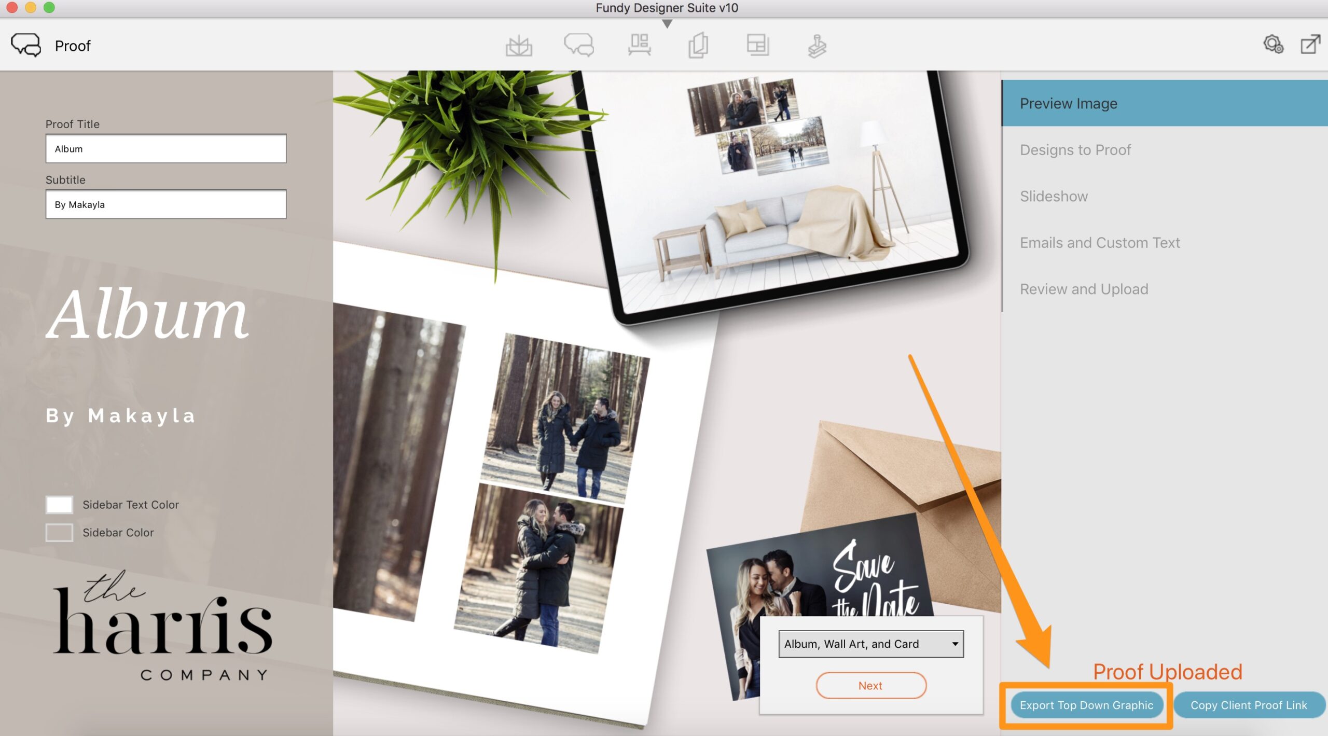Expand the top toolbar disclosure triangle

tap(668, 24)
